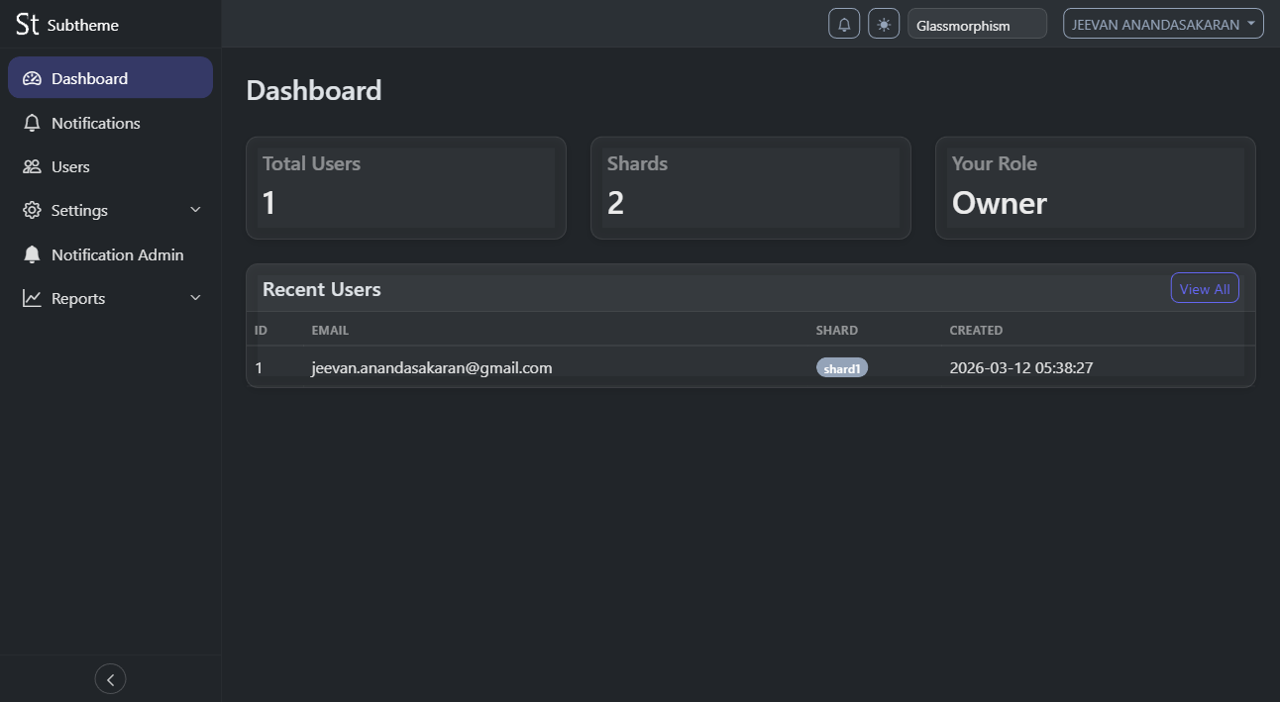Open the Glassmorphism theme dropdown

pyautogui.click(x=977, y=24)
